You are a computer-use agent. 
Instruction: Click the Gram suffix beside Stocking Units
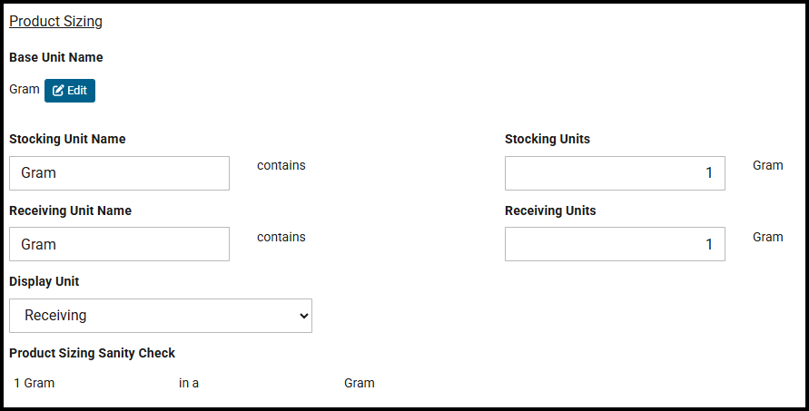tap(767, 165)
